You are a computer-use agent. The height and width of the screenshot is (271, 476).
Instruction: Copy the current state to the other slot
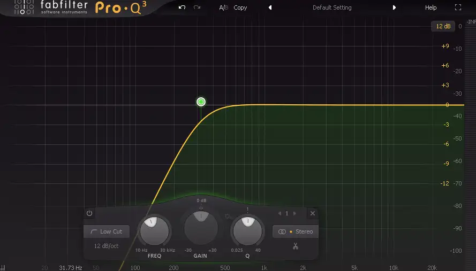(240, 7)
